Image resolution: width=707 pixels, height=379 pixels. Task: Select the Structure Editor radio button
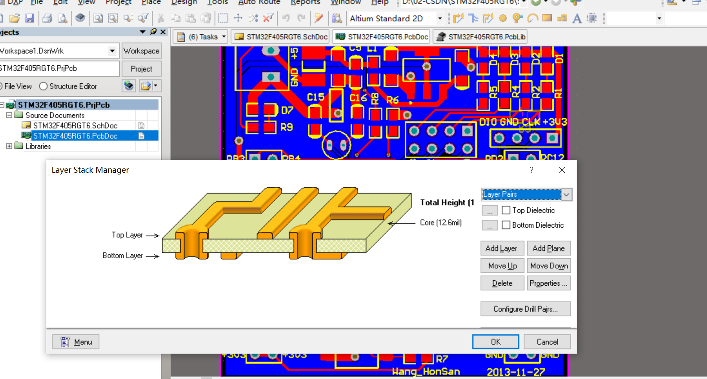43,86
